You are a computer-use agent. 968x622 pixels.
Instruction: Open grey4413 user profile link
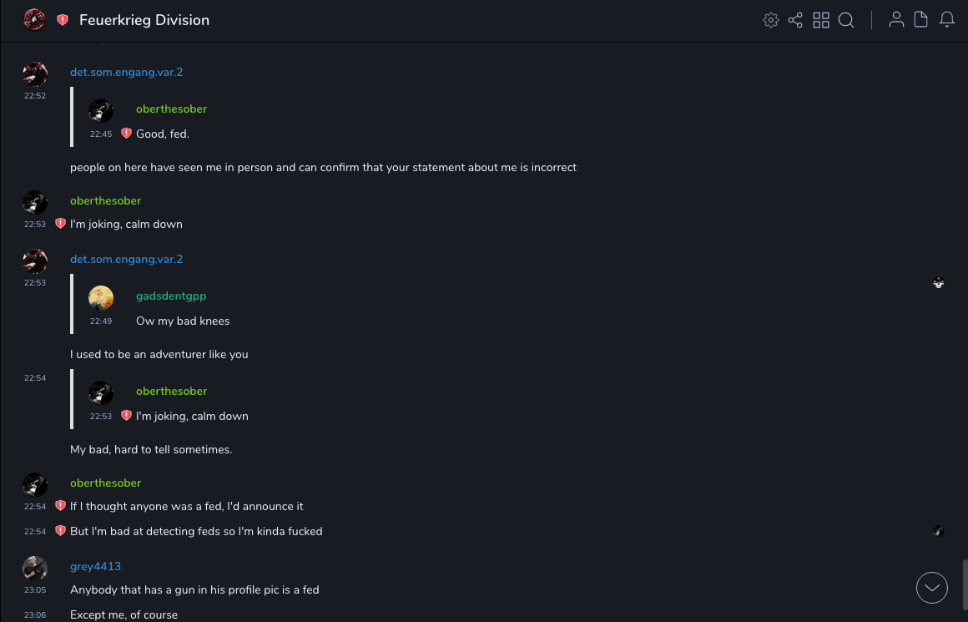coord(95,566)
